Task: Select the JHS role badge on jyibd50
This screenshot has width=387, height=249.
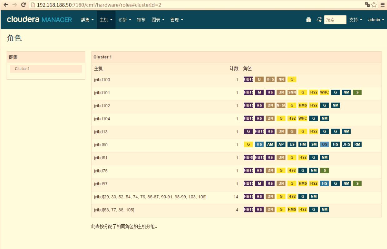Action: click(x=346, y=145)
